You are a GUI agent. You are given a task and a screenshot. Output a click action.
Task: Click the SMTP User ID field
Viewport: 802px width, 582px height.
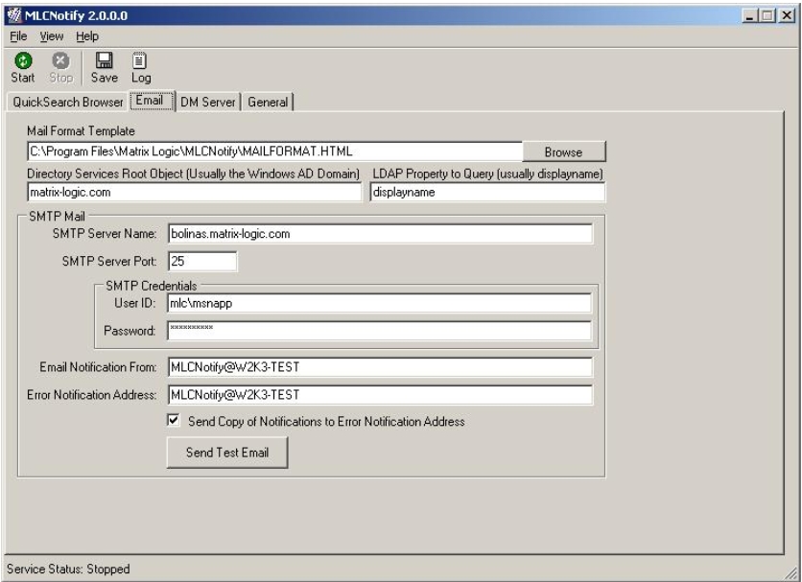click(379, 303)
